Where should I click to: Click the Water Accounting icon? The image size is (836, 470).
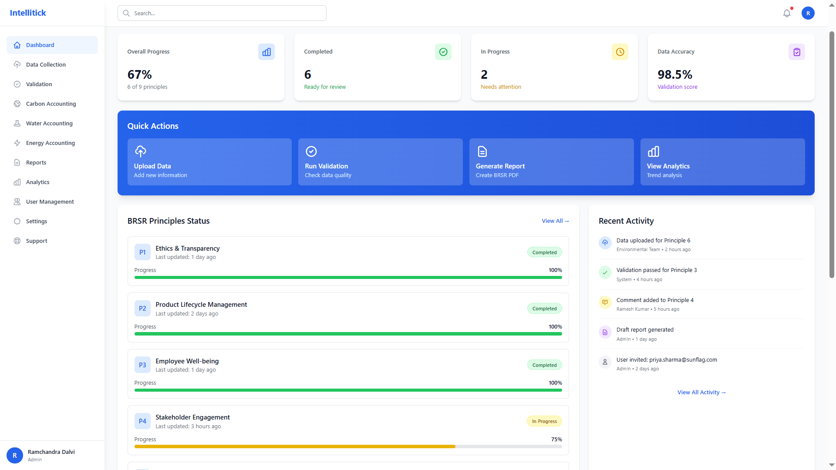click(x=17, y=123)
